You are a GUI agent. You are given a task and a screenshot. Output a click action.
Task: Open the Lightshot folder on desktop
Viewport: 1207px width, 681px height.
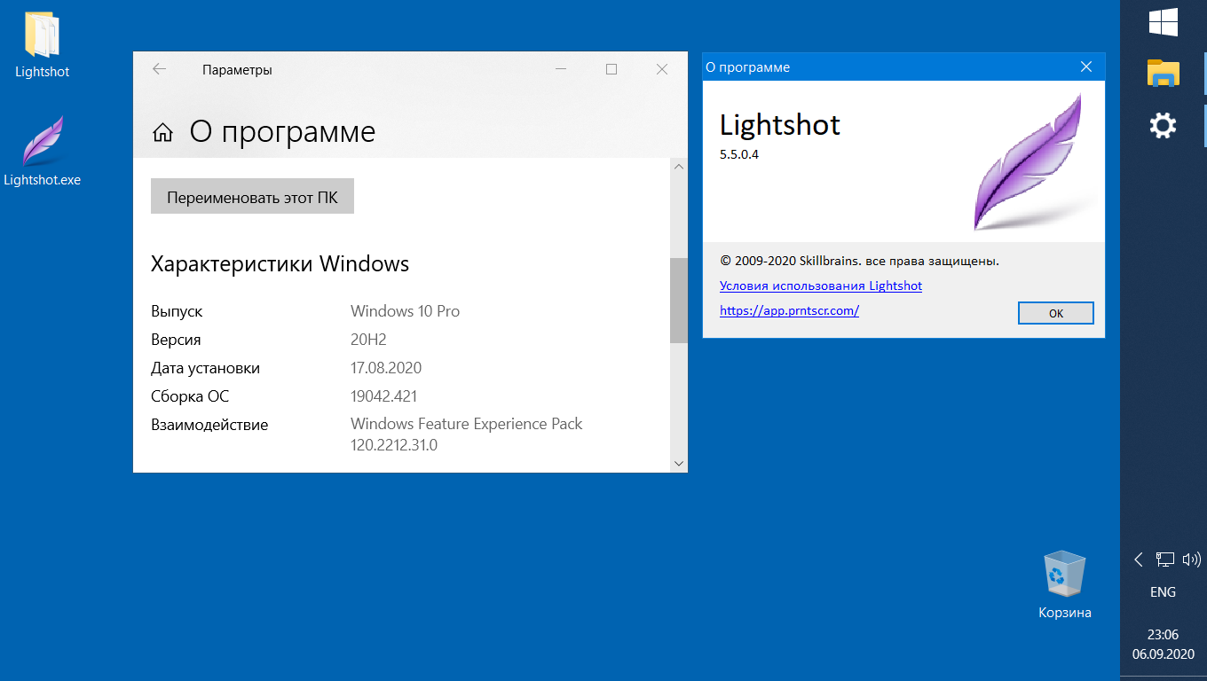click(x=42, y=37)
